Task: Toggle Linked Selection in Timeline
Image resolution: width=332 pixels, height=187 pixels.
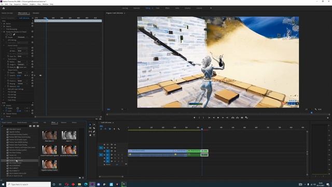Action: (109, 129)
